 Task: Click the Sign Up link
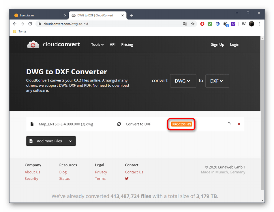click(217, 45)
